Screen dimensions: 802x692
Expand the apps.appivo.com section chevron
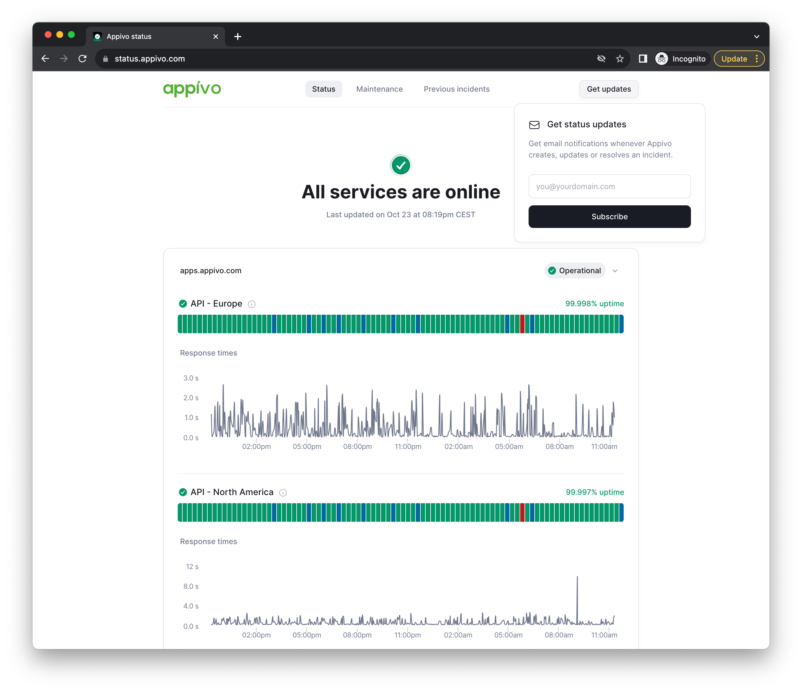tap(615, 271)
